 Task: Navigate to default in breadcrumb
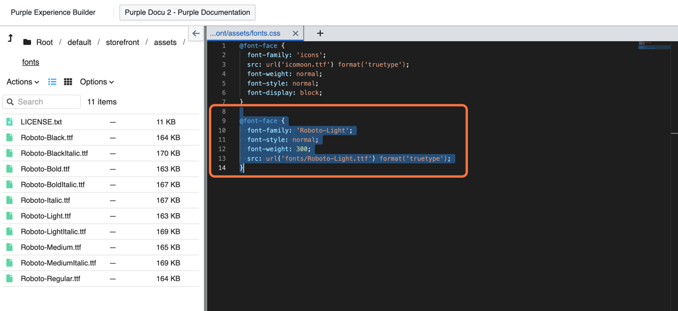point(79,42)
